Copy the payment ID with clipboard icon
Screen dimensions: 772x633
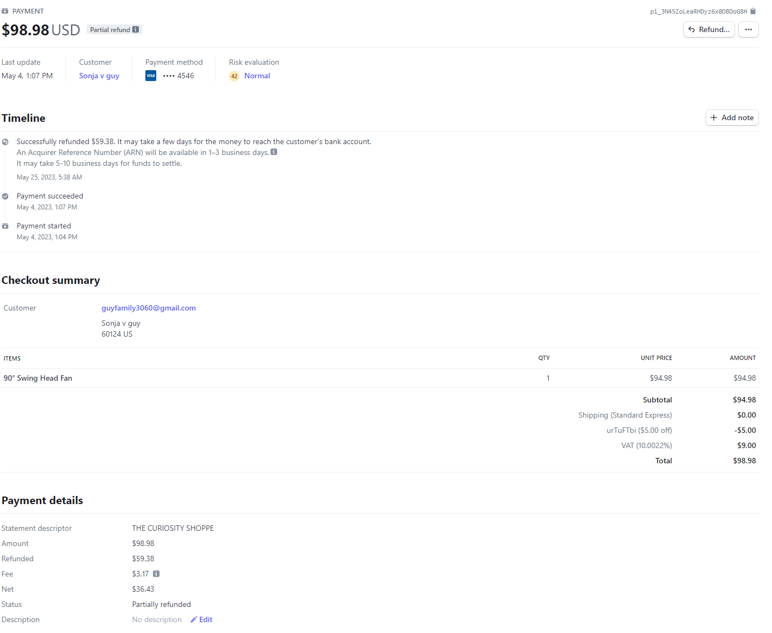tap(753, 11)
